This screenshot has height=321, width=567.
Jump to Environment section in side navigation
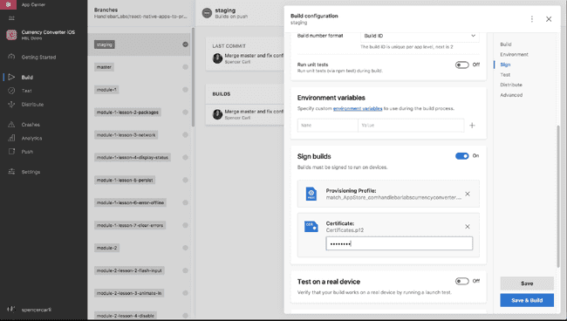(514, 54)
